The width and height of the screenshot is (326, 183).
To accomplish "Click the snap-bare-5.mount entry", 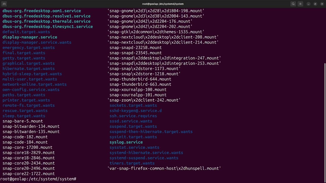I will click(x=23, y=121).
